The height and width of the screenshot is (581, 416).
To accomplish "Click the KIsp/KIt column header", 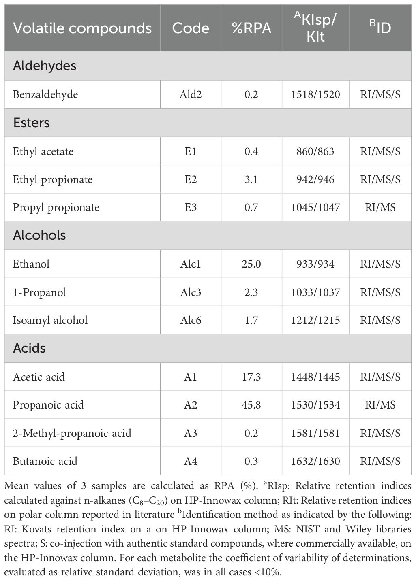I will coord(315,28).
